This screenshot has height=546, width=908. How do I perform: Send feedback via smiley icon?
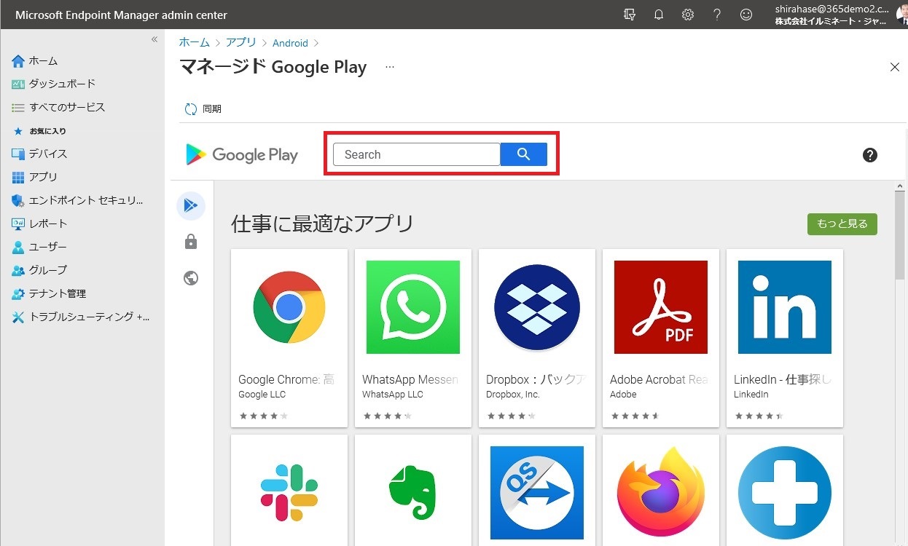[746, 15]
